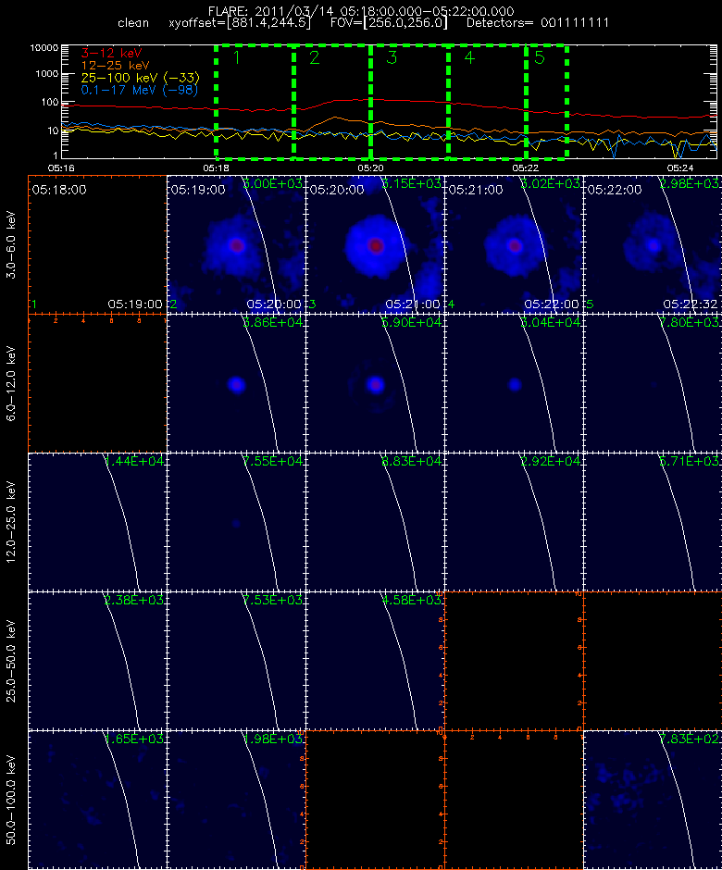Click the red 3-12 keV legend label
Viewport: 722px width, 870px height.
tap(112, 54)
